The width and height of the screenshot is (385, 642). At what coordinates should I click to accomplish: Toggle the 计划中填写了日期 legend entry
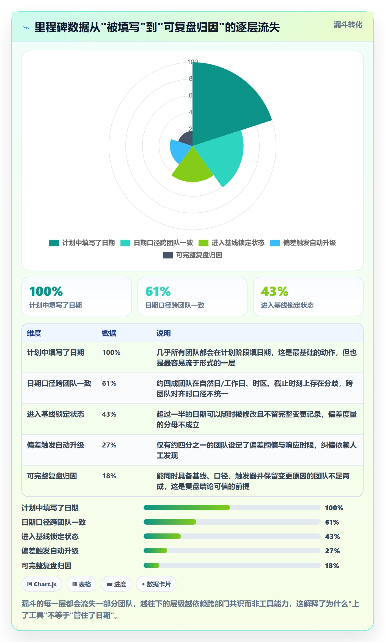(82, 243)
